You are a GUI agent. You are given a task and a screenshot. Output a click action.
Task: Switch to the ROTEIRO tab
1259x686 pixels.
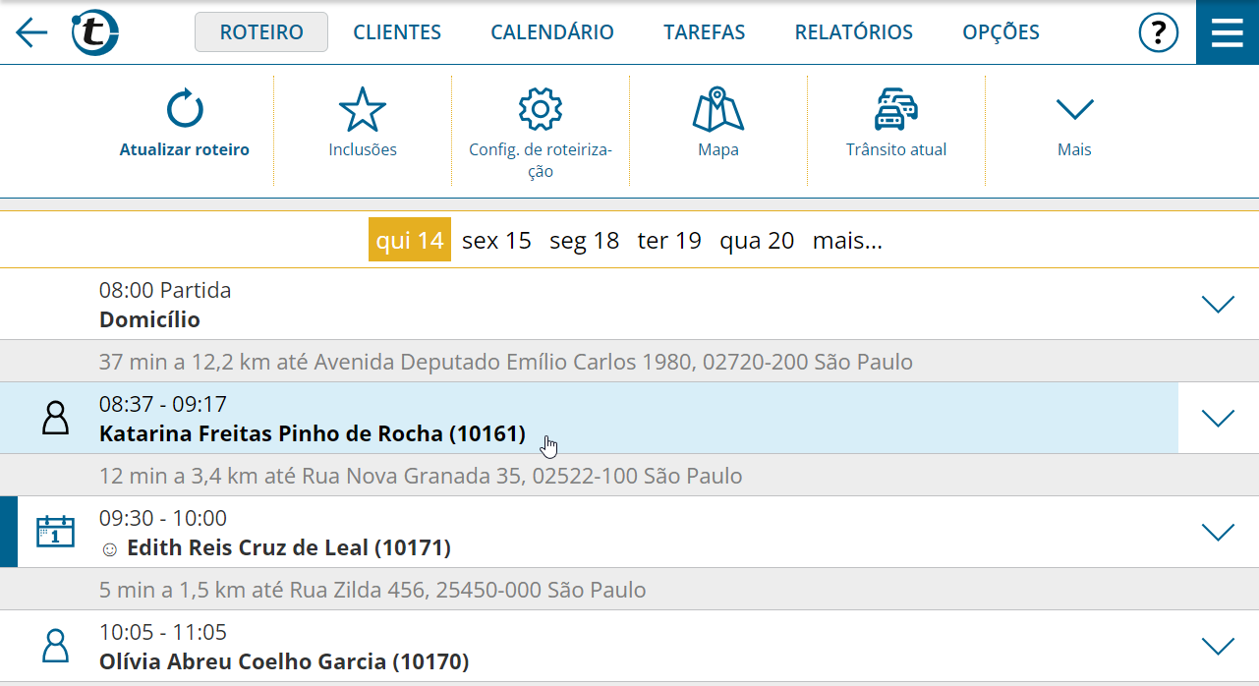[x=261, y=32]
